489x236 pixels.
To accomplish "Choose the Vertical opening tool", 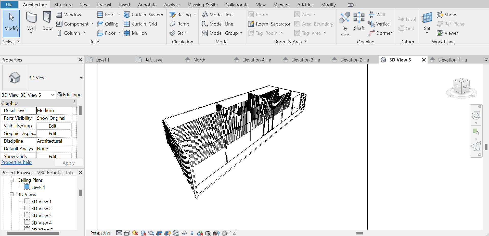I will click(x=379, y=24).
